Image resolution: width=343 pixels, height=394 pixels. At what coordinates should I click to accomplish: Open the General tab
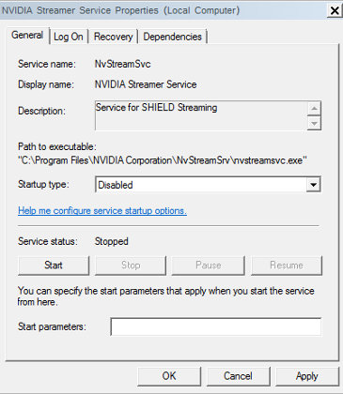(x=27, y=35)
